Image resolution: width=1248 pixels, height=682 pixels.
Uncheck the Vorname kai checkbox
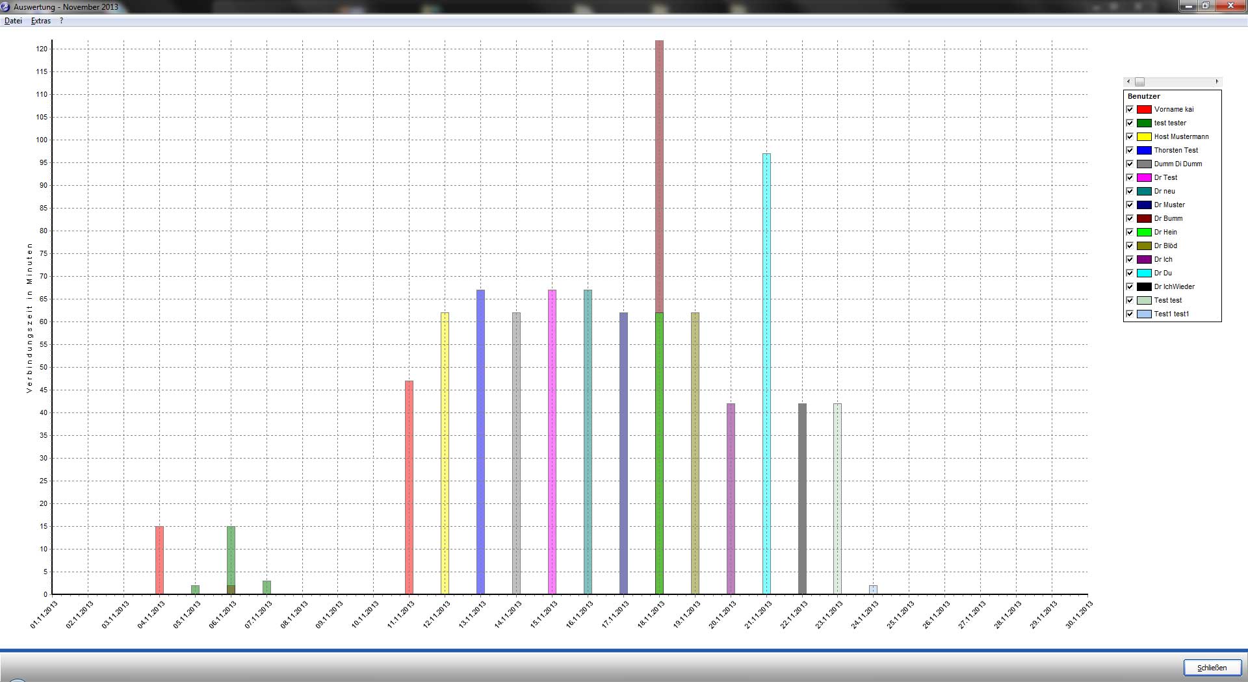(1130, 109)
